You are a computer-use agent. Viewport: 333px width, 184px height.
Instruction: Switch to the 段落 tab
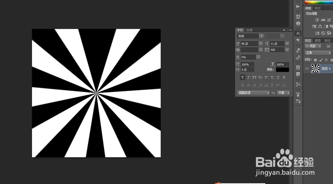249,30
